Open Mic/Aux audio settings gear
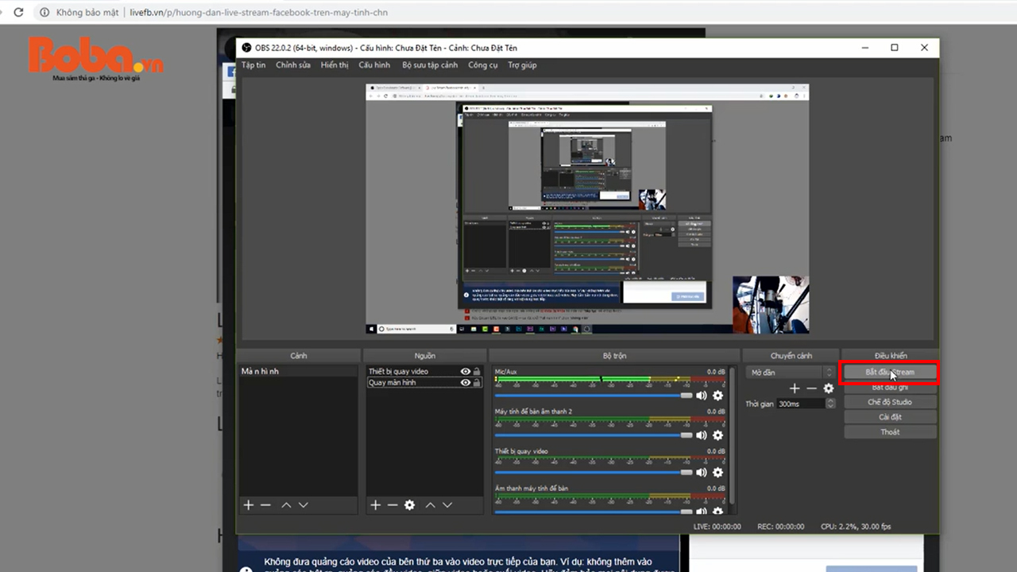 coord(717,396)
